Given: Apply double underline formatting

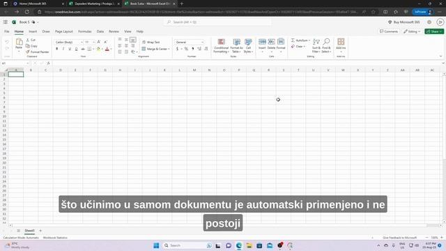Looking at the screenshot, I should pos(76,49).
